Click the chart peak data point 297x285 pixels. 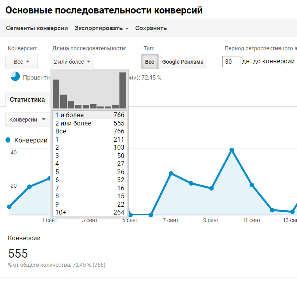pyautogui.click(x=232, y=150)
